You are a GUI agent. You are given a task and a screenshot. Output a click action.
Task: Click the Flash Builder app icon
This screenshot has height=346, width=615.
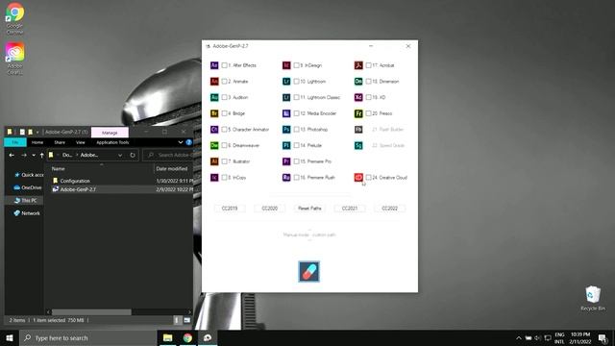358,129
